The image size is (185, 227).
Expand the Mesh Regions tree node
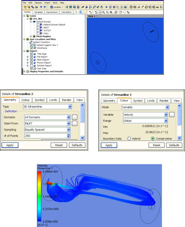[x=31, y=36]
